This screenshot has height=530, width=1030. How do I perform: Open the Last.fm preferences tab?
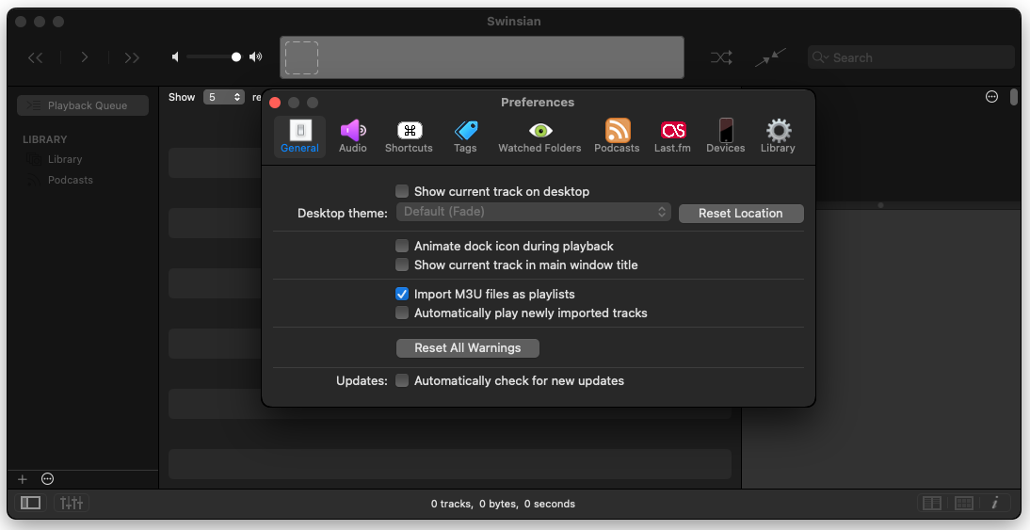tap(672, 137)
